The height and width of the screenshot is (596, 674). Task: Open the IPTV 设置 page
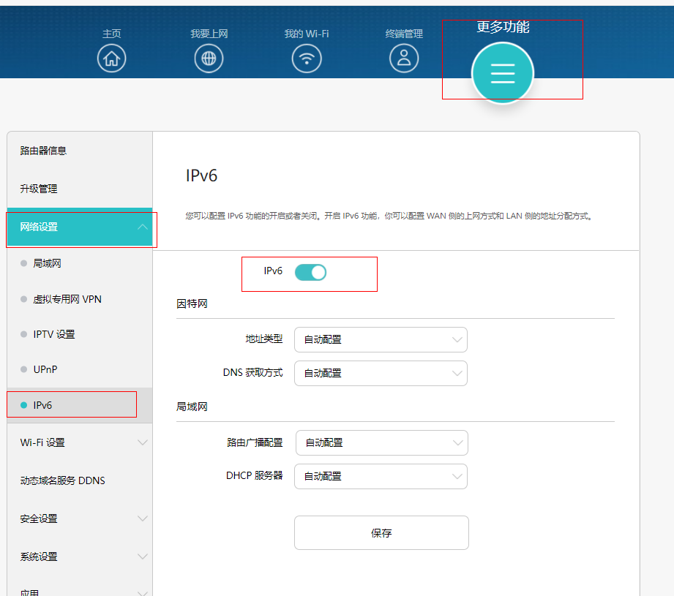(x=55, y=334)
